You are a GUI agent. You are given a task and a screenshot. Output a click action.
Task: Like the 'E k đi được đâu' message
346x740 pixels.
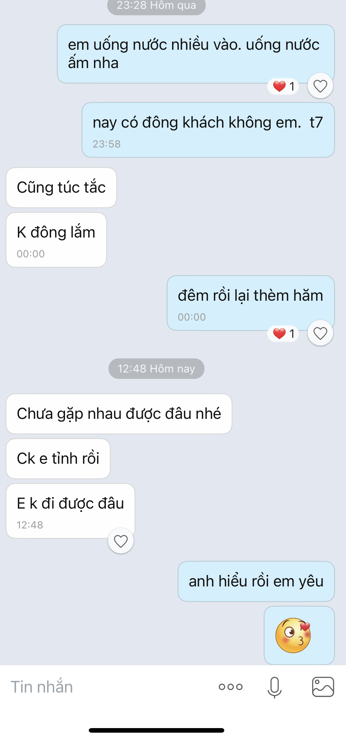coord(121,541)
